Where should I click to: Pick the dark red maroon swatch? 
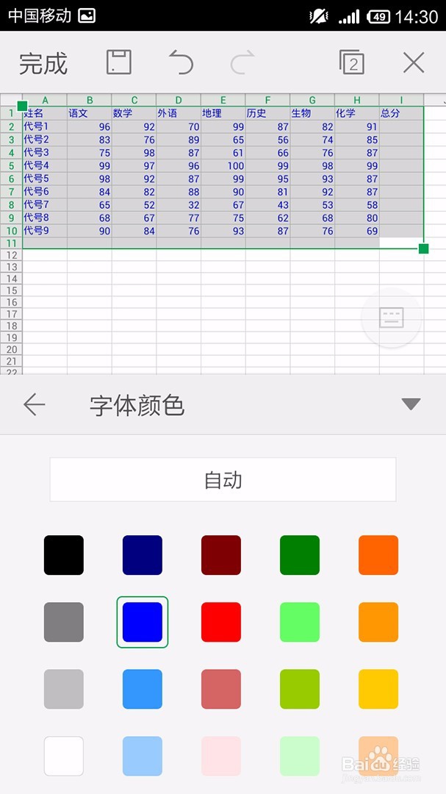221,555
